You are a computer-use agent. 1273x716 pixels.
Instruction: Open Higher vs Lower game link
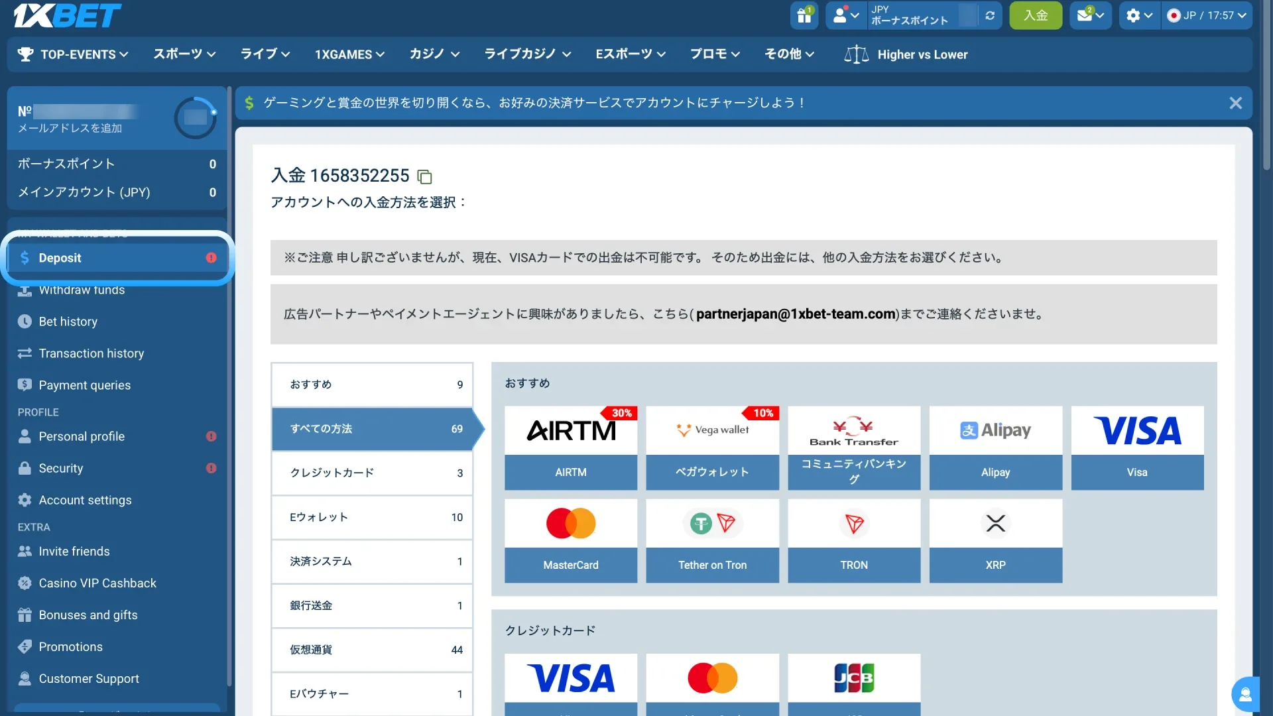click(x=906, y=54)
